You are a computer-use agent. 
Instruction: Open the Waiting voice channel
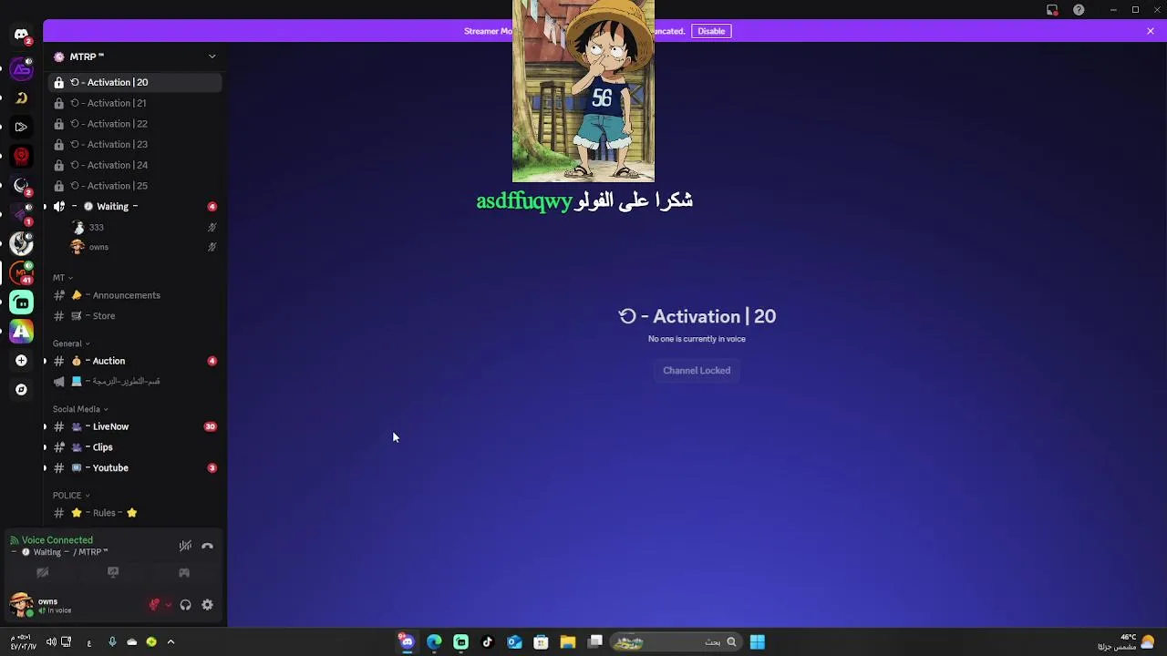coord(135,207)
